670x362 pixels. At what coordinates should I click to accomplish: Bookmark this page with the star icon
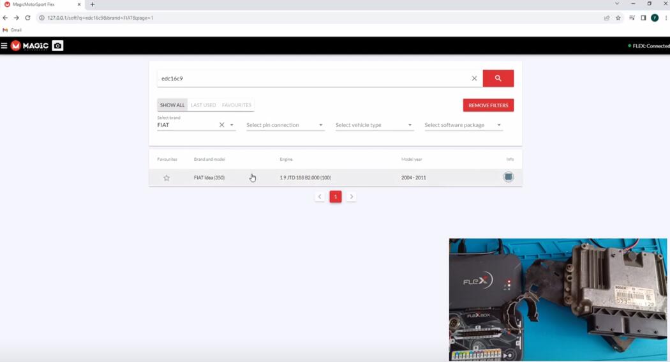(x=618, y=18)
